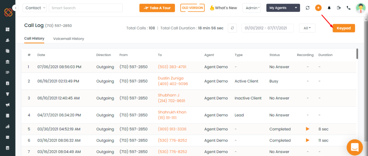This screenshot has width=368, height=156.
Task: Open the Admin role dropdown
Action: [x=252, y=8]
